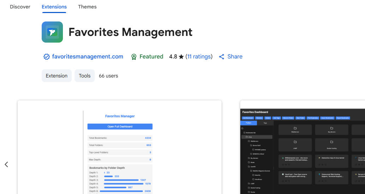This screenshot has height=194, width=365.
Task: Select the Tags tab in dashboard
Action: 265,123
